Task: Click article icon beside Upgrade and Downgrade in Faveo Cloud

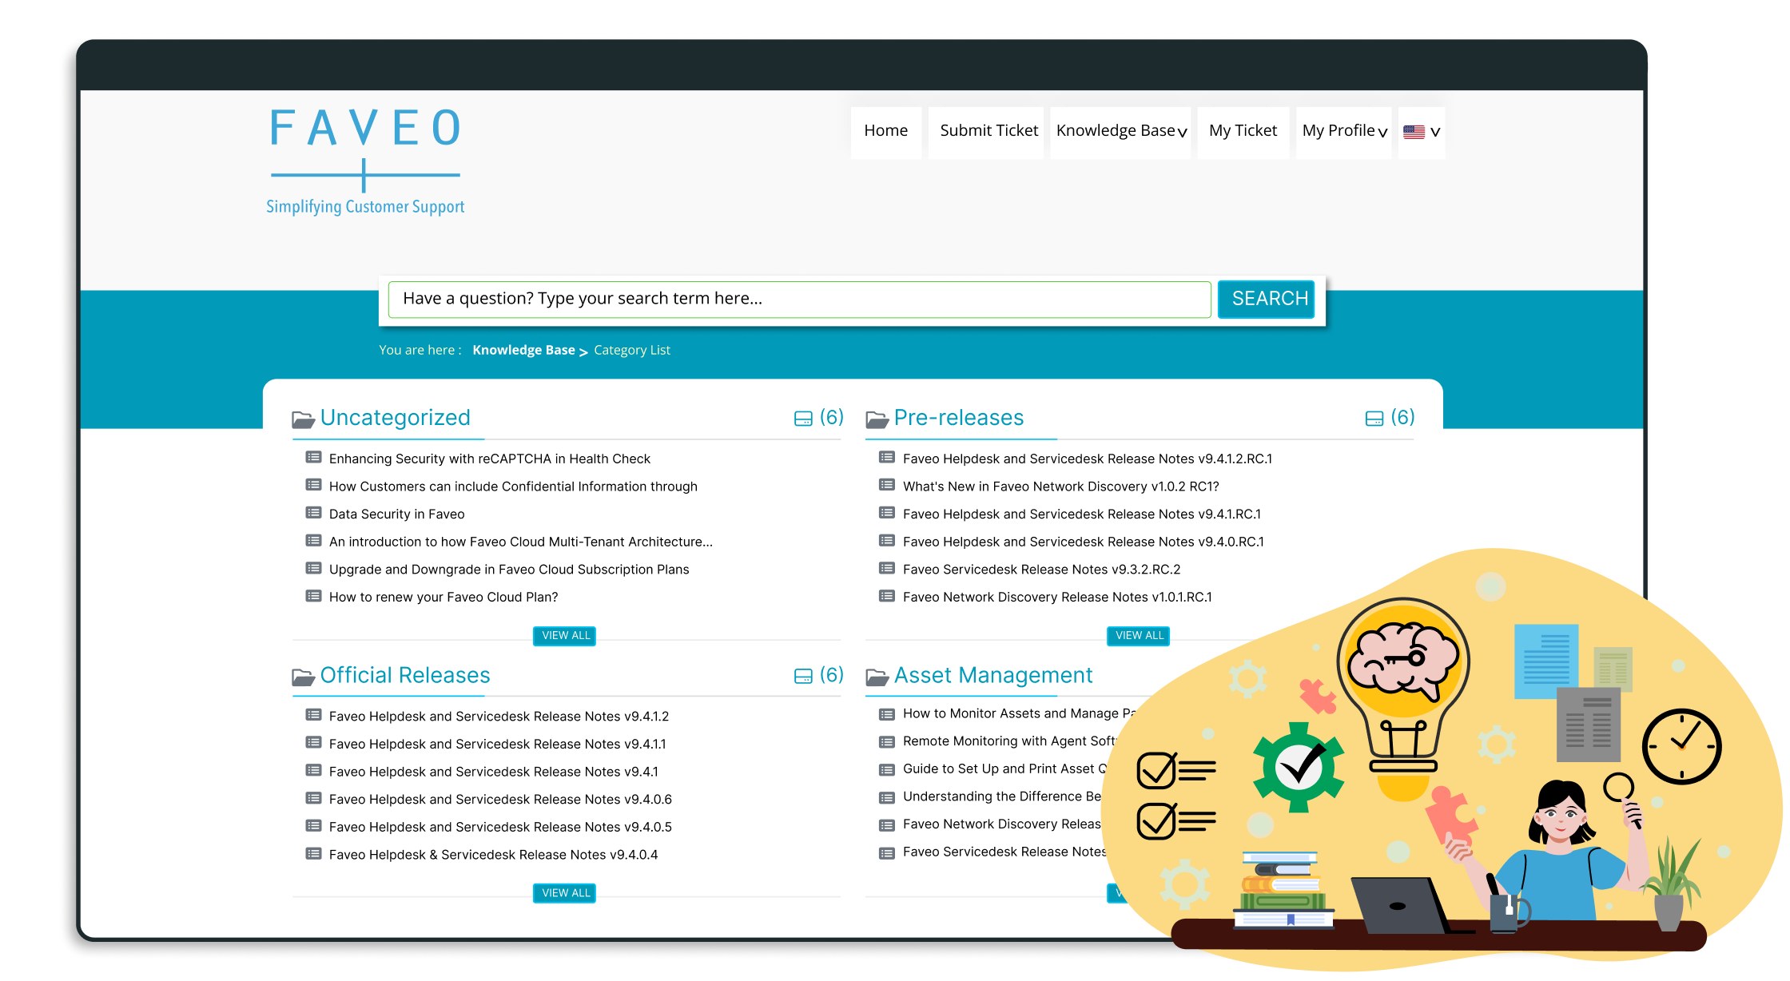Action: tap(313, 568)
